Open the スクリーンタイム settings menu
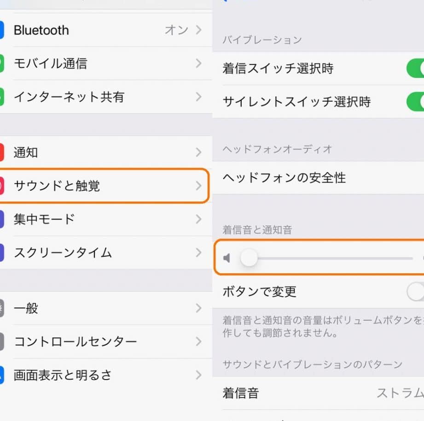The height and width of the screenshot is (421, 424). (92, 253)
